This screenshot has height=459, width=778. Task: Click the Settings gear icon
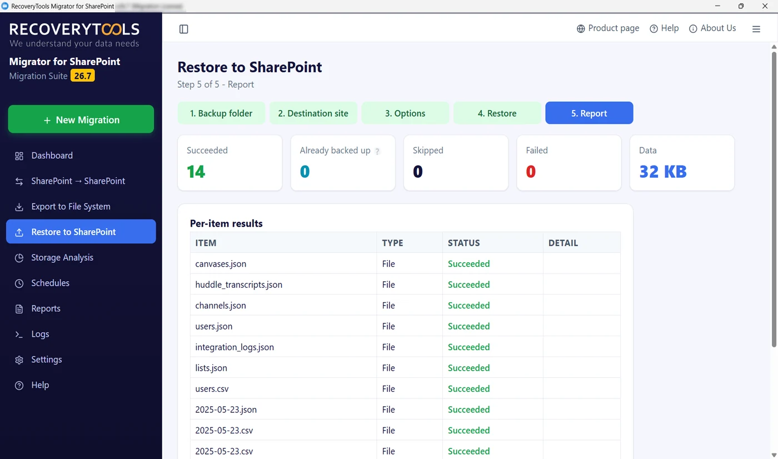(x=19, y=361)
